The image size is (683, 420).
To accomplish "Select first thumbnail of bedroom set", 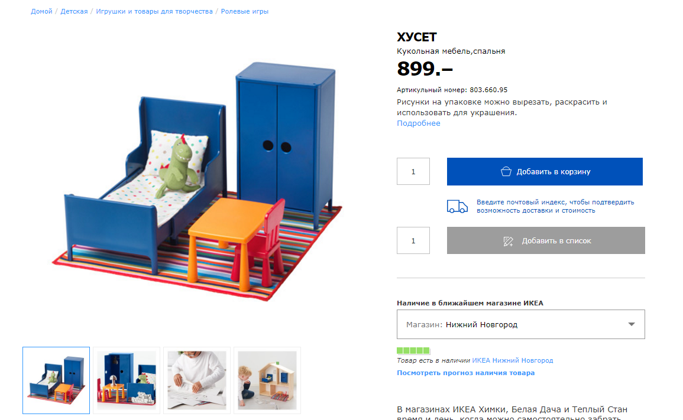I will point(56,380).
